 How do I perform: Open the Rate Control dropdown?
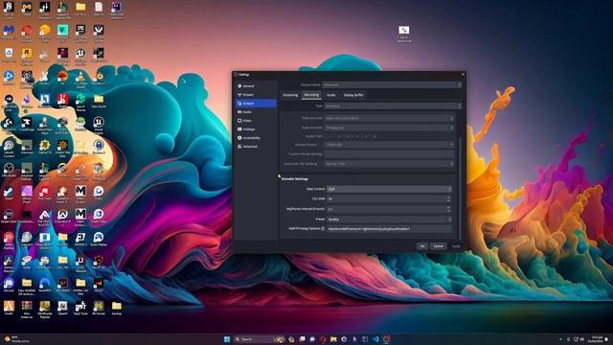pos(389,190)
